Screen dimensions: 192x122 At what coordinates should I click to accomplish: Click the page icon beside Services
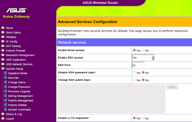[6, 78]
